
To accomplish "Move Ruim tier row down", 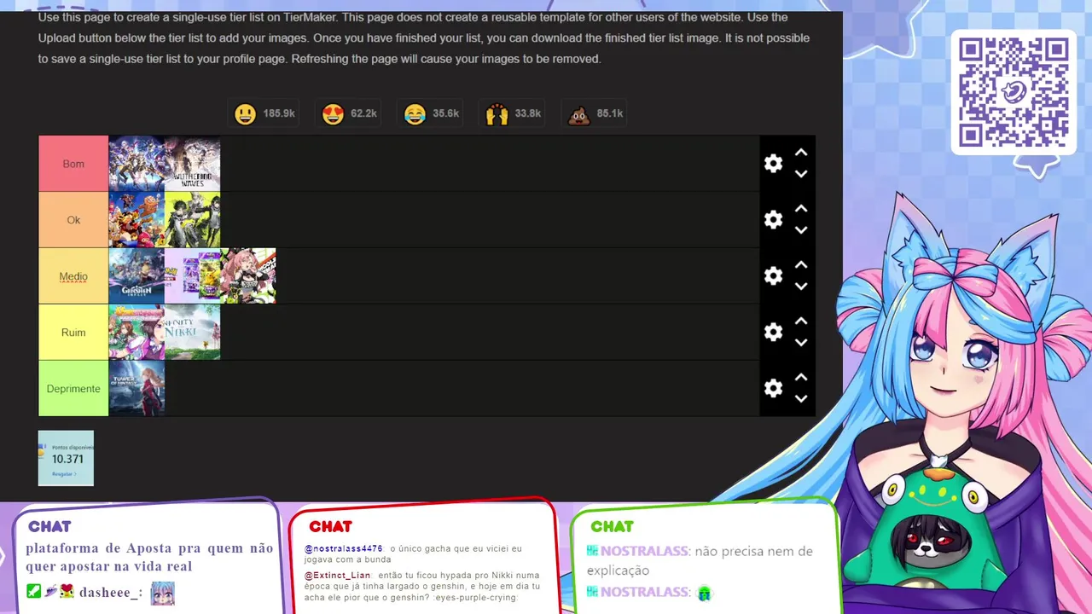I will (801, 343).
